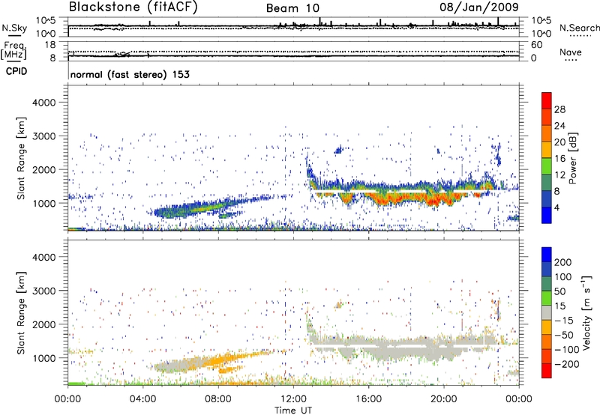Click the '12:00' time tick label

(x=293, y=399)
